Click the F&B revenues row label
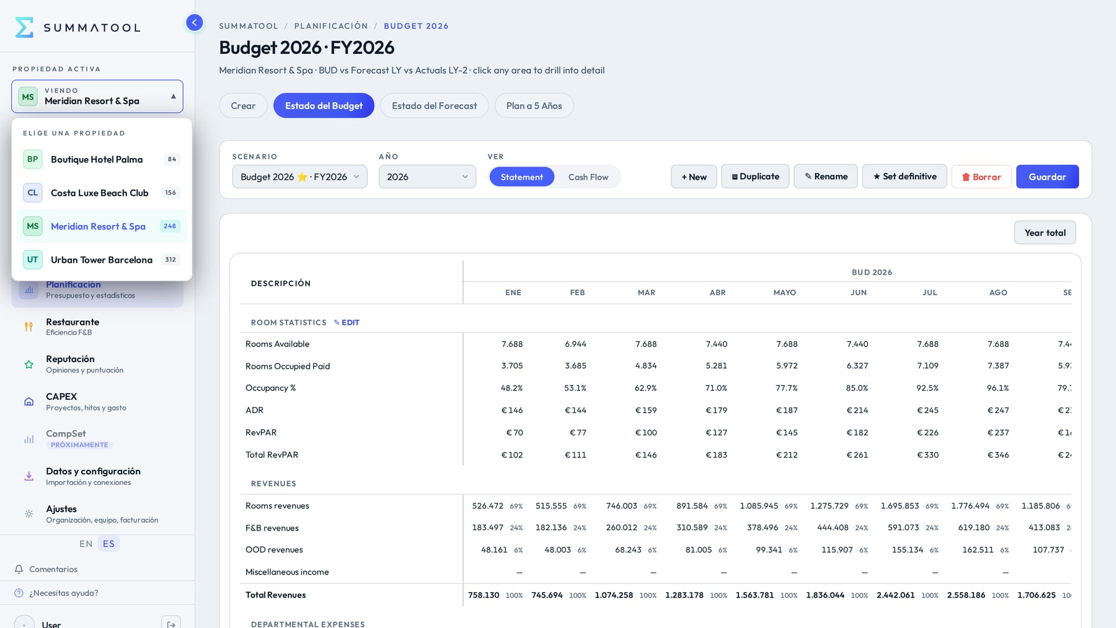The image size is (1116, 628). tap(272, 528)
